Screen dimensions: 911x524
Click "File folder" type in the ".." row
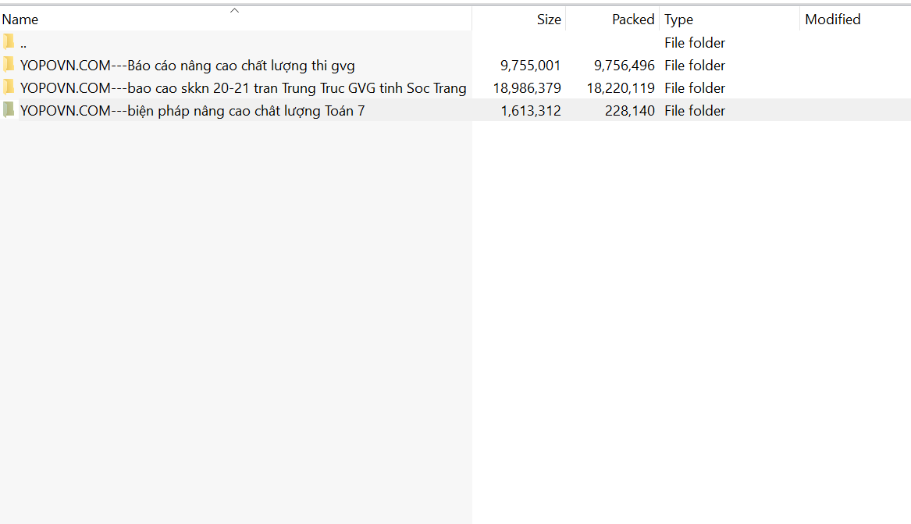click(x=695, y=43)
